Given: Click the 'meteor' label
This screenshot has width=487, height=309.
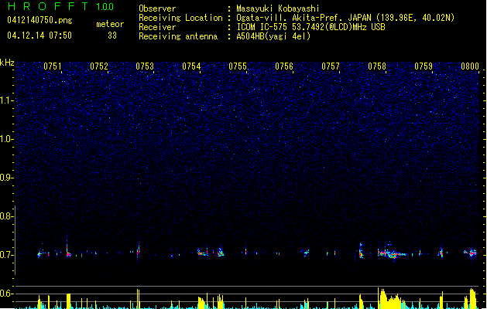Looking at the screenshot, I should click(x=110, y=24).
